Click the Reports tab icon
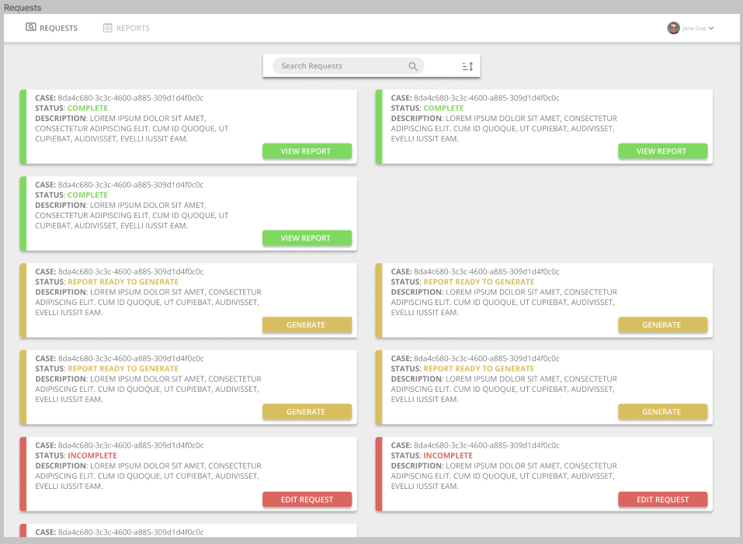Image resolution: width=743 pixels, height=544 pixels. tap(108, 28)
